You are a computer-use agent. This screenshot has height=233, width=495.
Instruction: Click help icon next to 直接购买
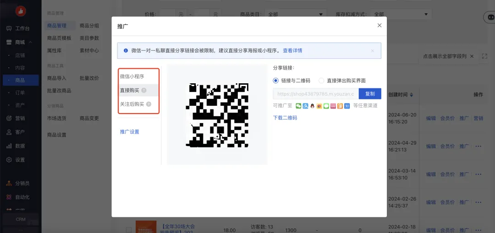click(144, 91)
